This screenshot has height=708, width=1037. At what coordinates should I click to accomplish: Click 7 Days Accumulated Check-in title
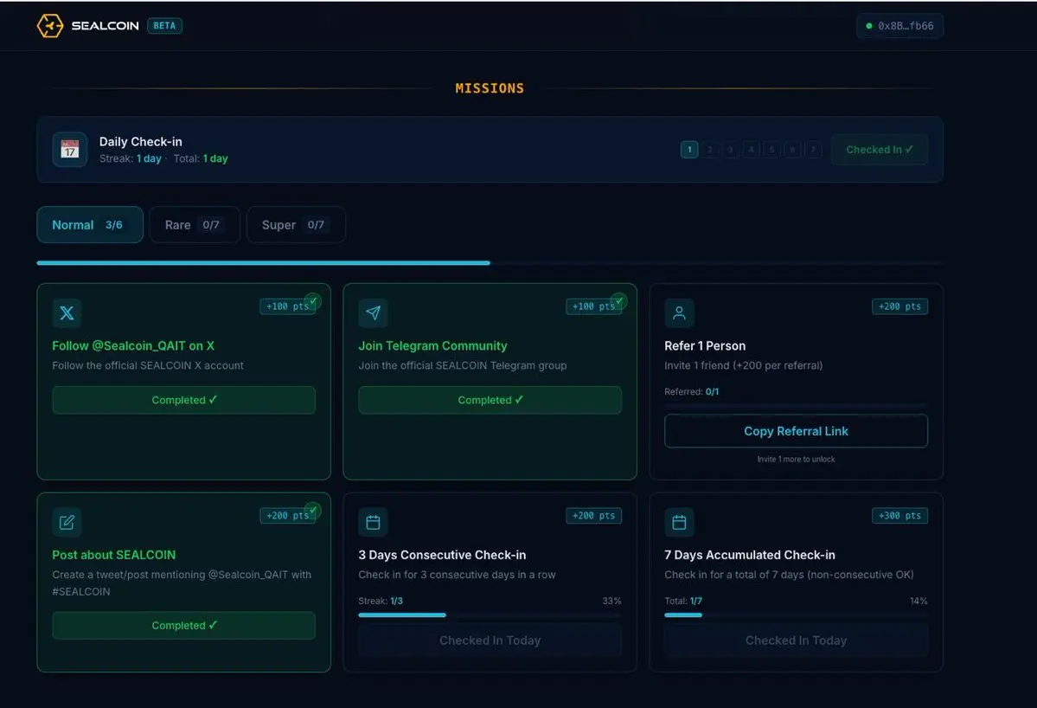(750, 555)
